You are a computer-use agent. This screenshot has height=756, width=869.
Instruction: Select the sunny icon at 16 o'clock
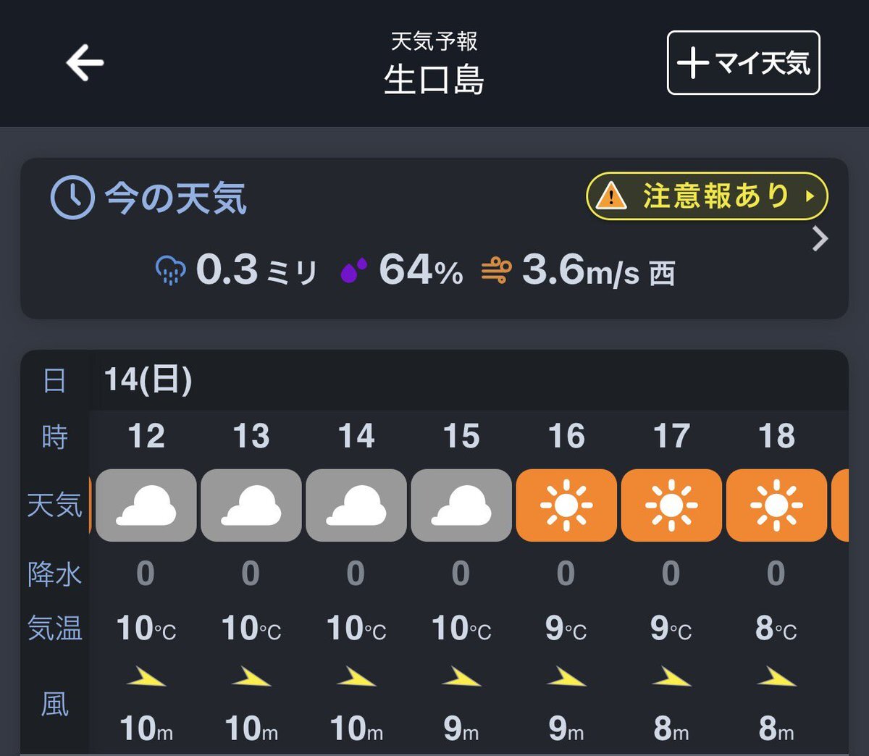pyautogui.click(x=566, y=505)
